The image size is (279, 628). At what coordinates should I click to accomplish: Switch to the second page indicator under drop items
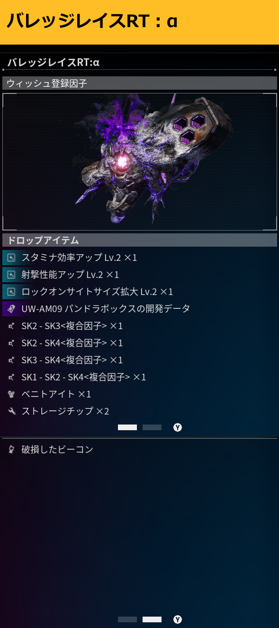coord(152,427)
